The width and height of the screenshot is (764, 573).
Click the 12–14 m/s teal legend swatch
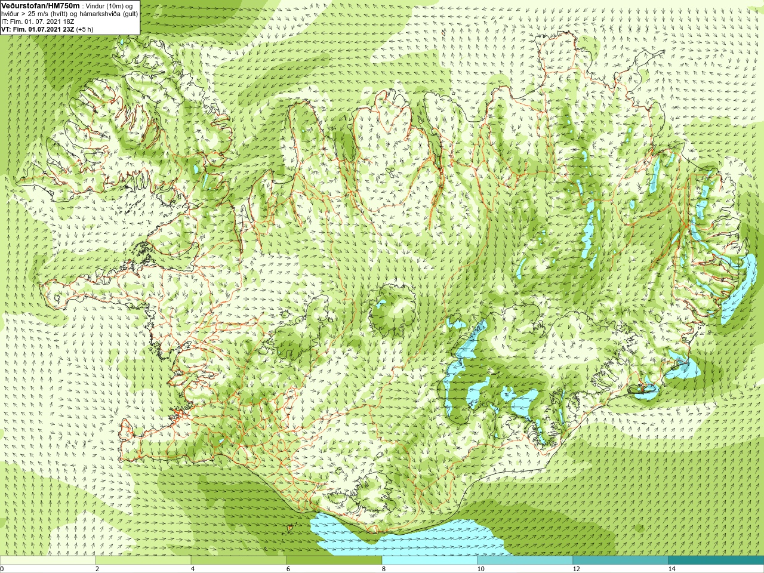tap(621, 560)
